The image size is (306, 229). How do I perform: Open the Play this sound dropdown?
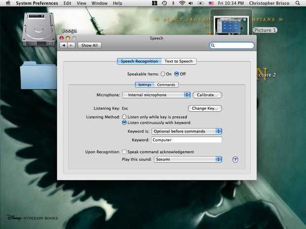click(x=188, y=159)
